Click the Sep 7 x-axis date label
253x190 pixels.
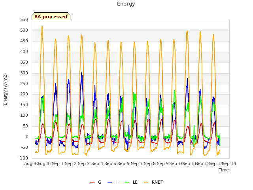click(137, 163)
